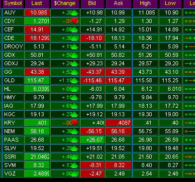This screenshot has height=182, width=195.
Task: Click HL last price 6.0399
Action: 37,89
